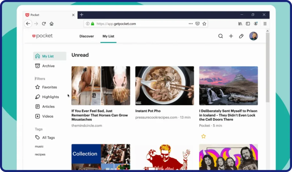Open the Collection card thumbnail

pos(101,157)
